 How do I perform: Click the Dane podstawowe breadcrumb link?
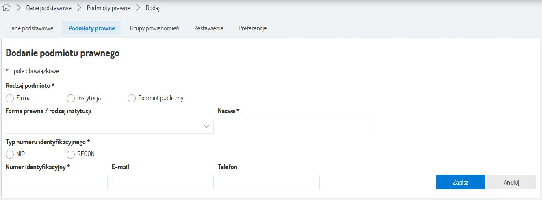pyautogui.click(x=49, y=8)
